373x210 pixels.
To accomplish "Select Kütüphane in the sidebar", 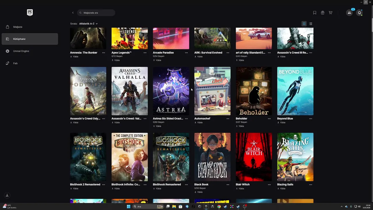I will [x=30, y=39].
